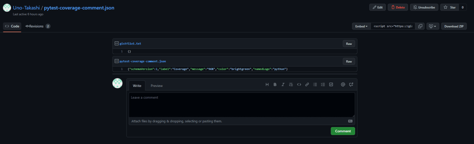The image size is (474, 144).
Task: Add a task list checkbox item
Action: point(331,85)
